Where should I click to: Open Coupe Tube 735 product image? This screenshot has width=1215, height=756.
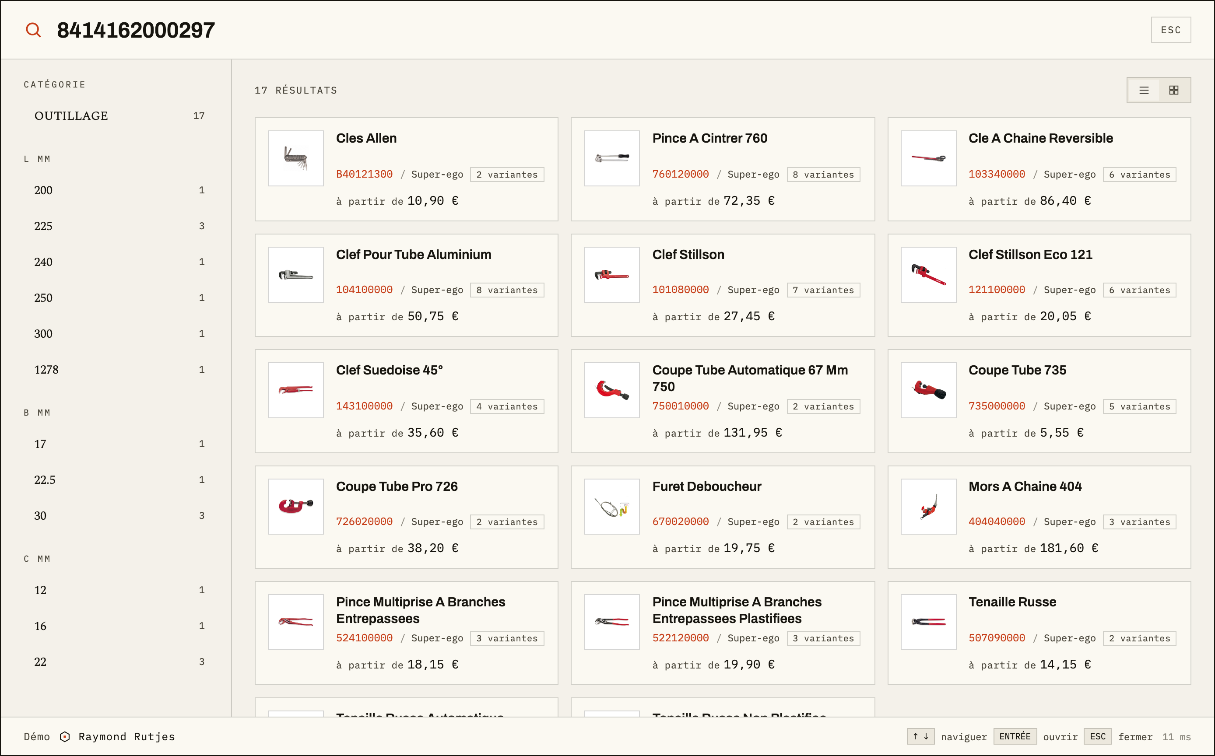point(928,390)
